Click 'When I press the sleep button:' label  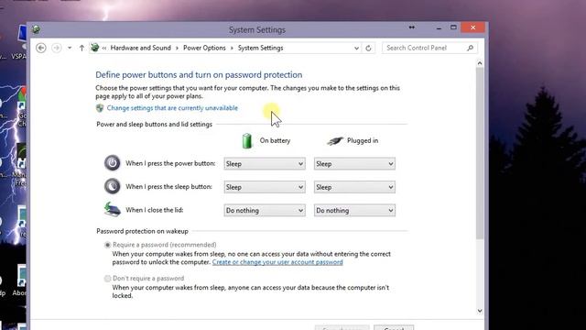pos(168,187)
